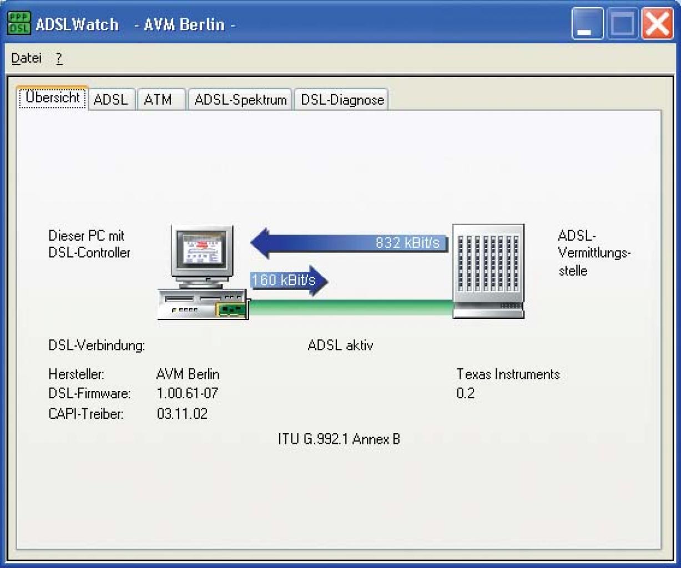The width and height of the screenshot is (681, 568).
Task: Click the 'ADSL aktiv' status text
Action: coord(340,346)
